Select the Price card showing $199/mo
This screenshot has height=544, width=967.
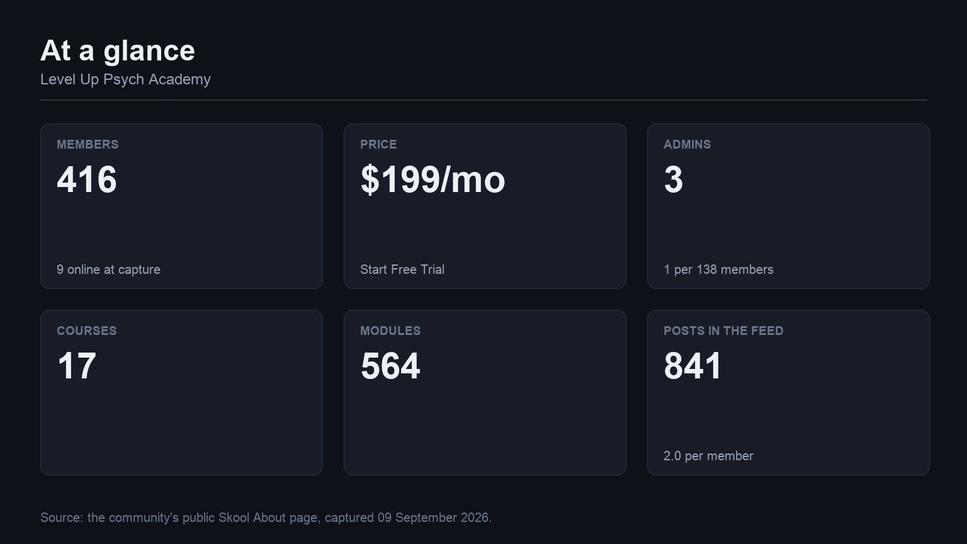(x=485, y=206)
